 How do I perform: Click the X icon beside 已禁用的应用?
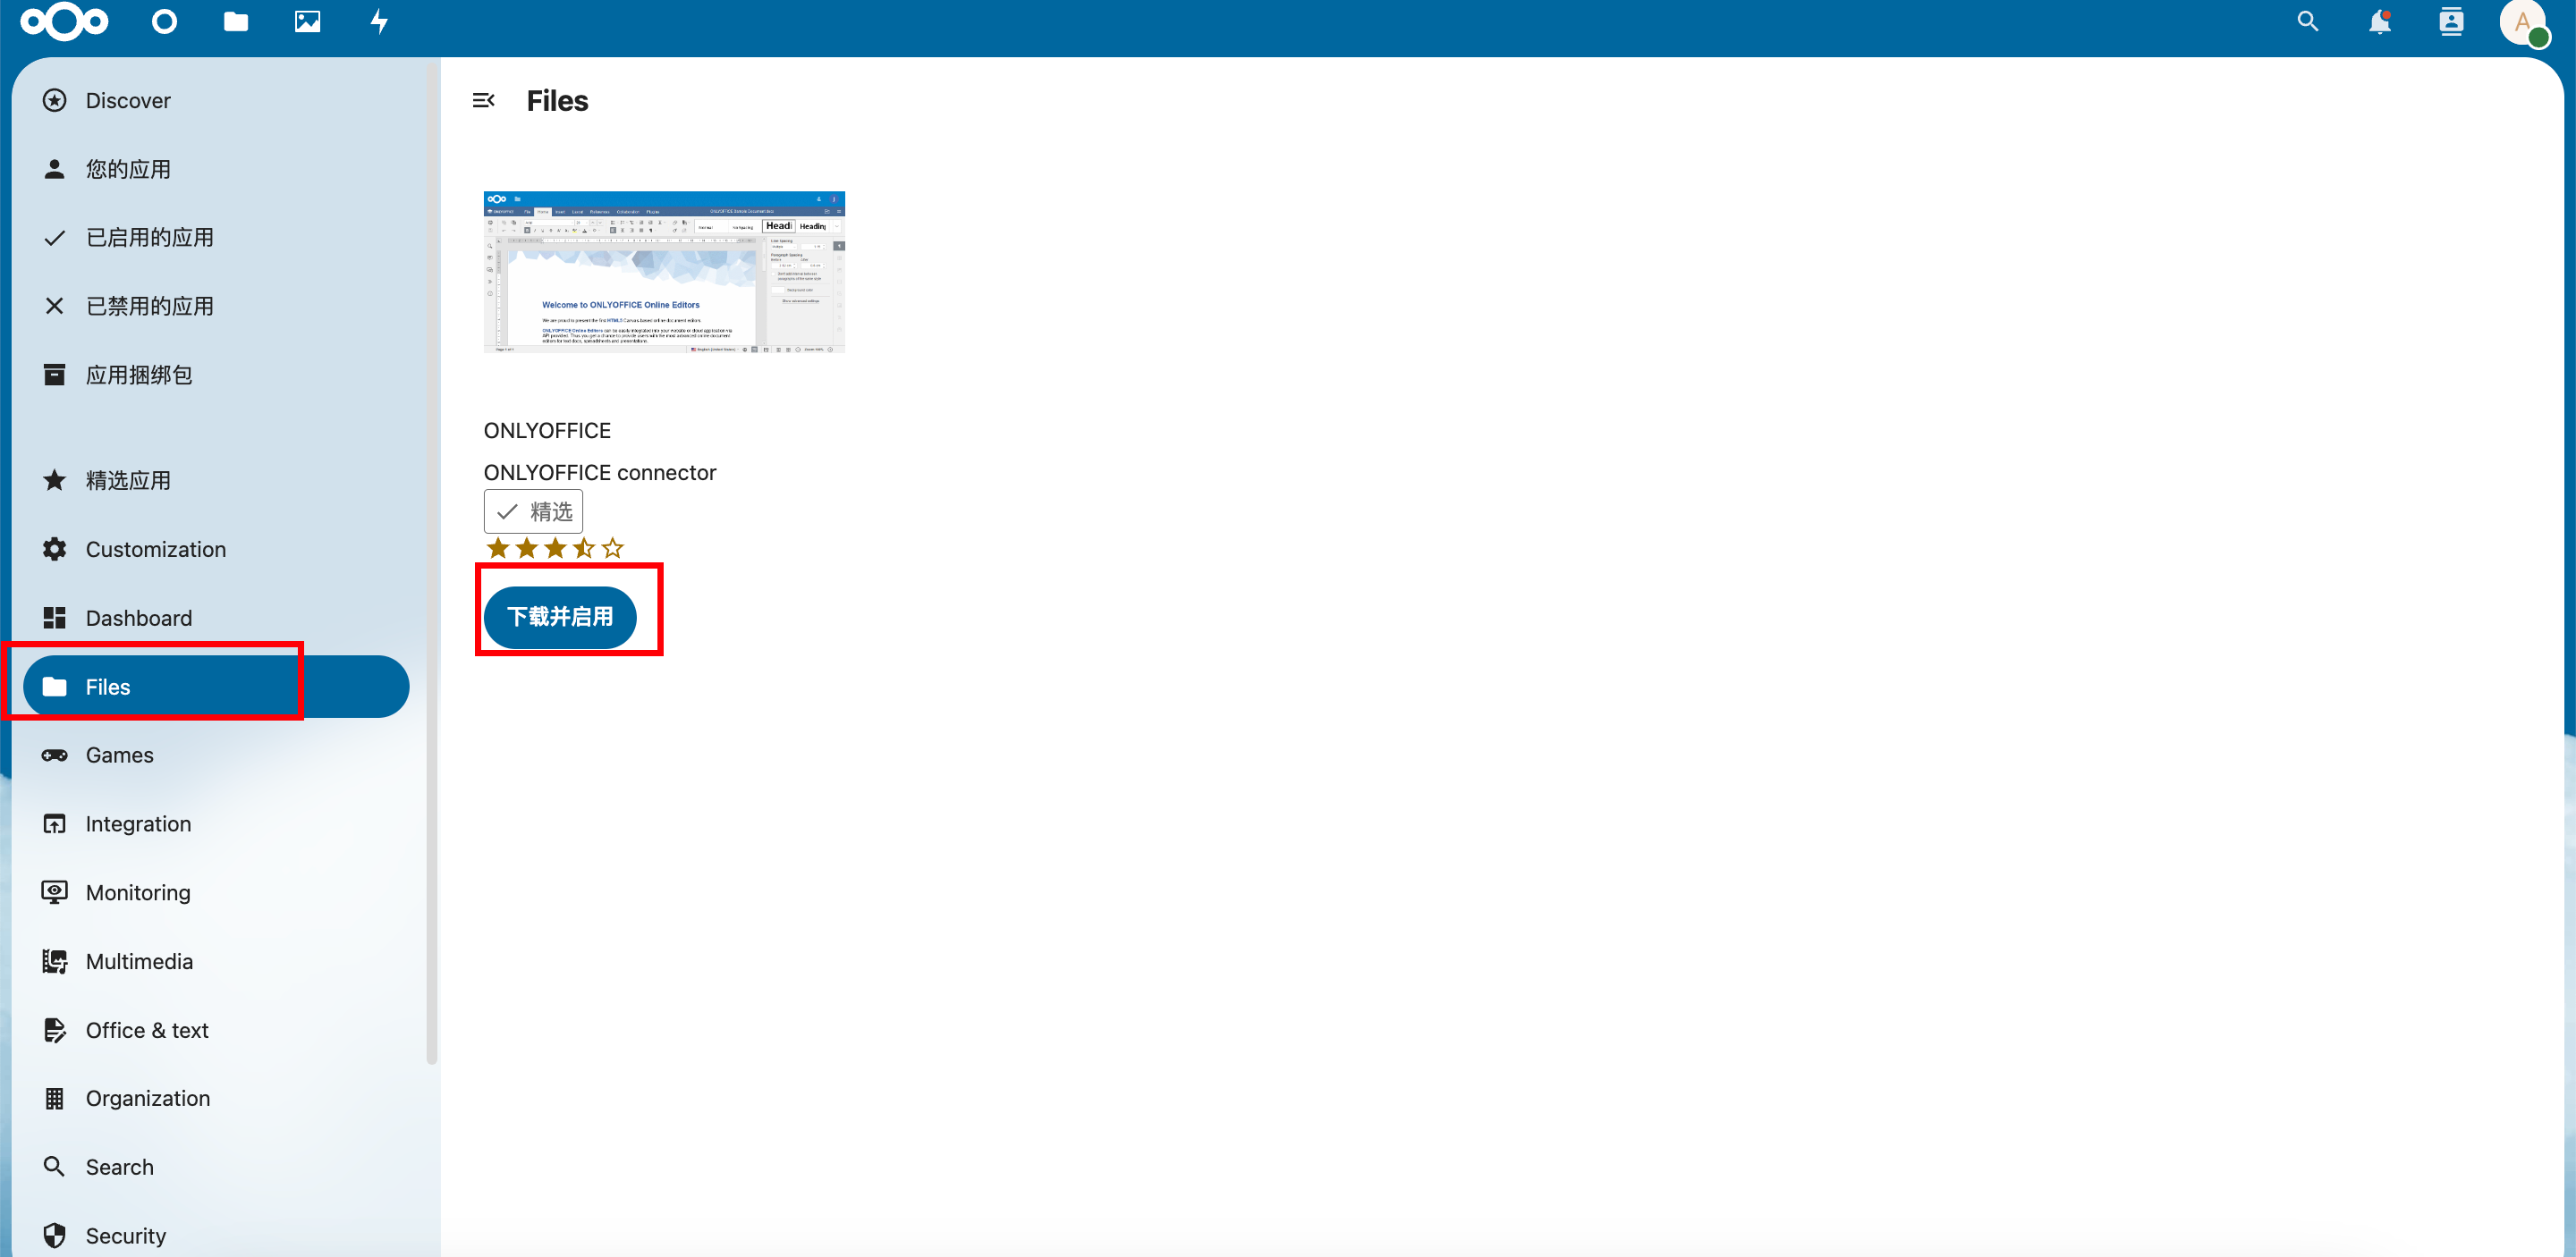(55, 306)
